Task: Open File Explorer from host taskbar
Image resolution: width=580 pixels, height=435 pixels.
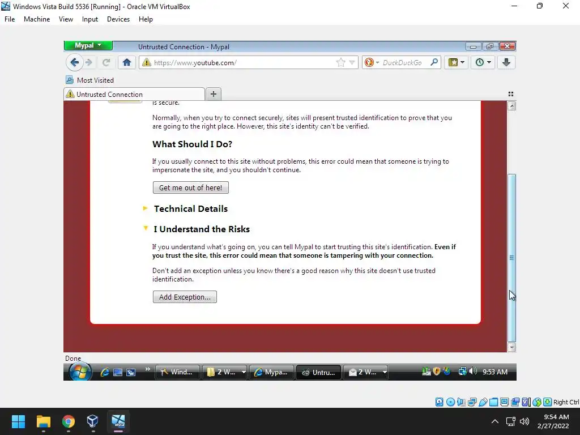Action: pyautogui.click(x=43, y=421)
